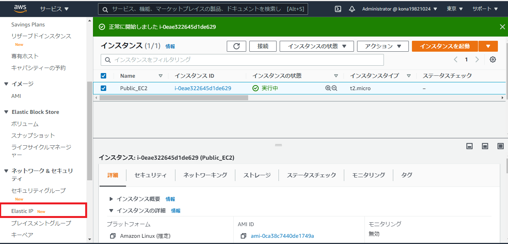508x244 pixels.
Task: Open the ami-0ca38c7440de1749a link
Action: click(x=282, y=236)
